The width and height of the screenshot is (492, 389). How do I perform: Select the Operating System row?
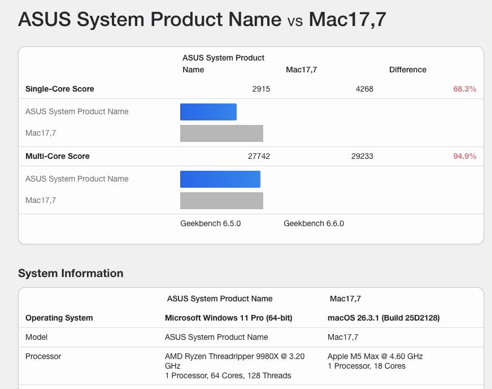(59, 318)
